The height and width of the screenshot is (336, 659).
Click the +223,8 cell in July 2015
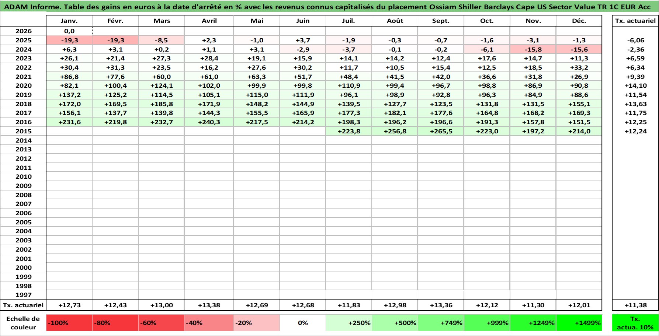tap(348, 131)
